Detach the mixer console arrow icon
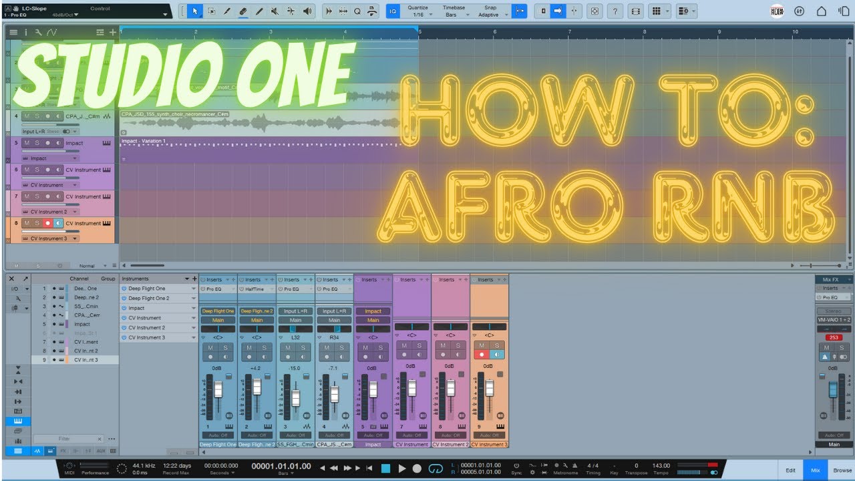 pos(25,279)
